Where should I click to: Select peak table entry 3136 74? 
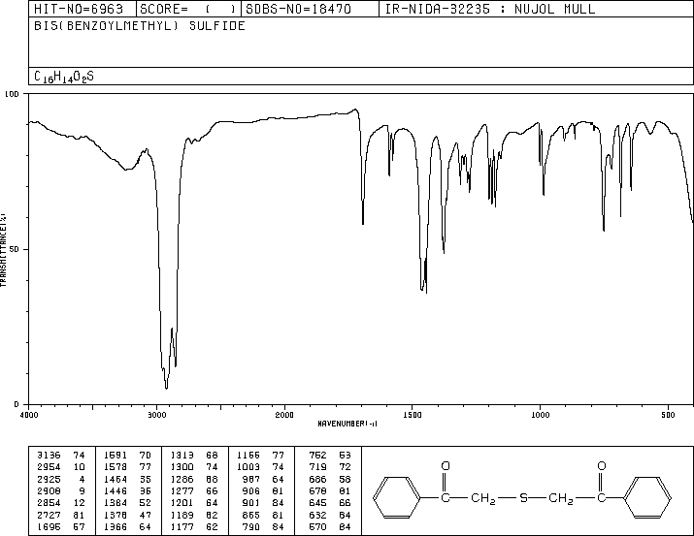(61, 456)
